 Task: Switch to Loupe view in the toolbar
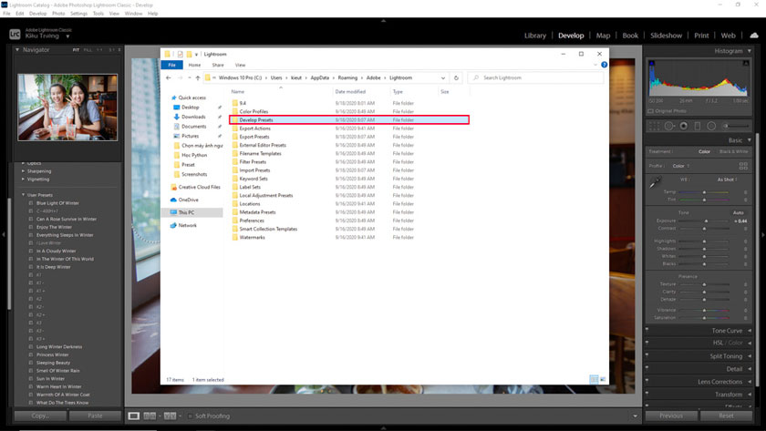pos(133,416)
